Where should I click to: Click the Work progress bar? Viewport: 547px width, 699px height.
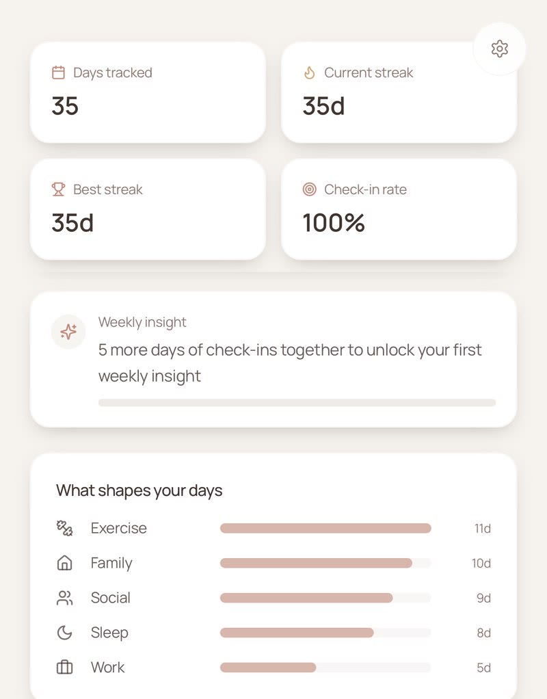325,668
